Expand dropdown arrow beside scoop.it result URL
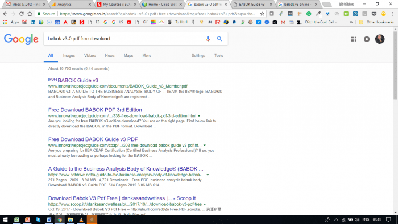 (205, 204)
